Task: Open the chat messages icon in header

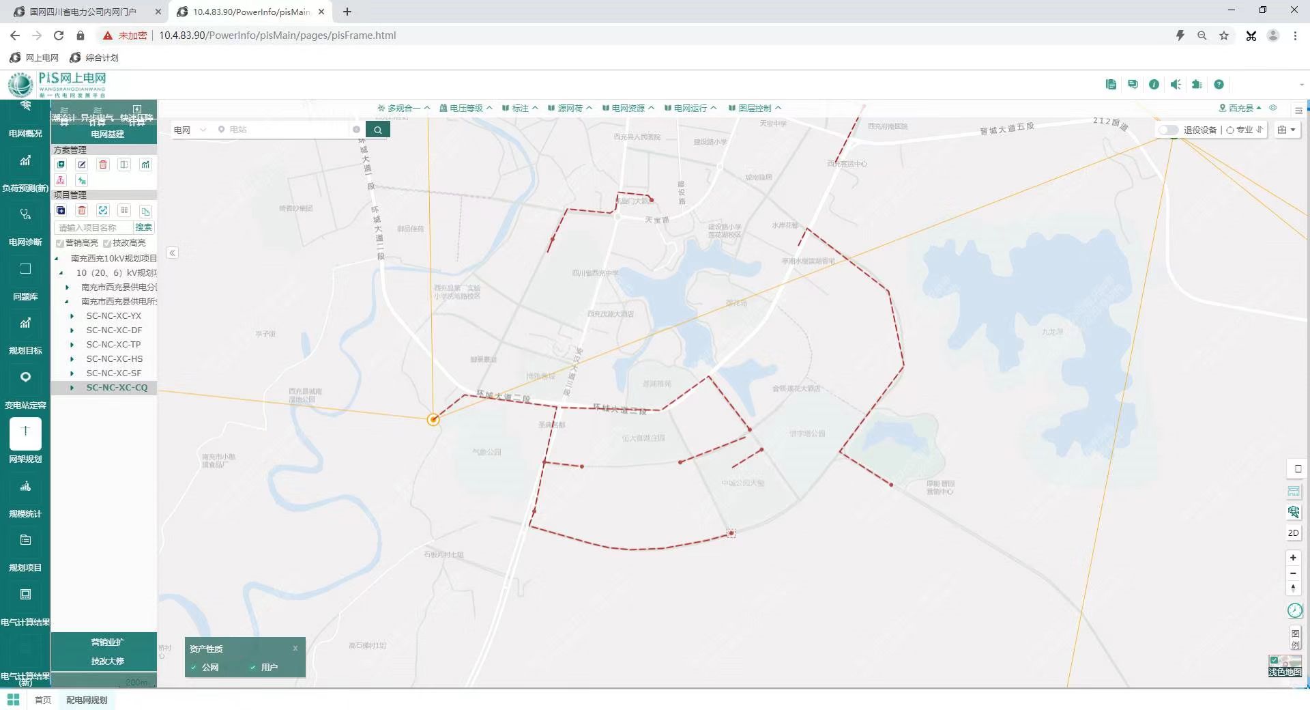Action: click(x=1133, y=84)
